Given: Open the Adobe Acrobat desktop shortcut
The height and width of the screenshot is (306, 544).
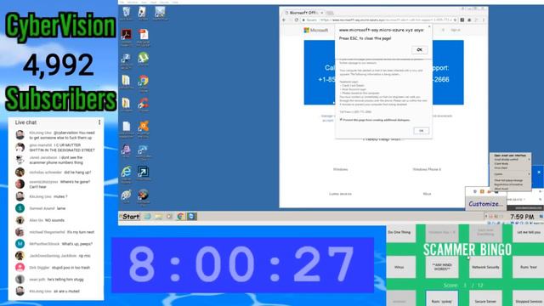Looking at the screenshot, I should tap(127, 37).
